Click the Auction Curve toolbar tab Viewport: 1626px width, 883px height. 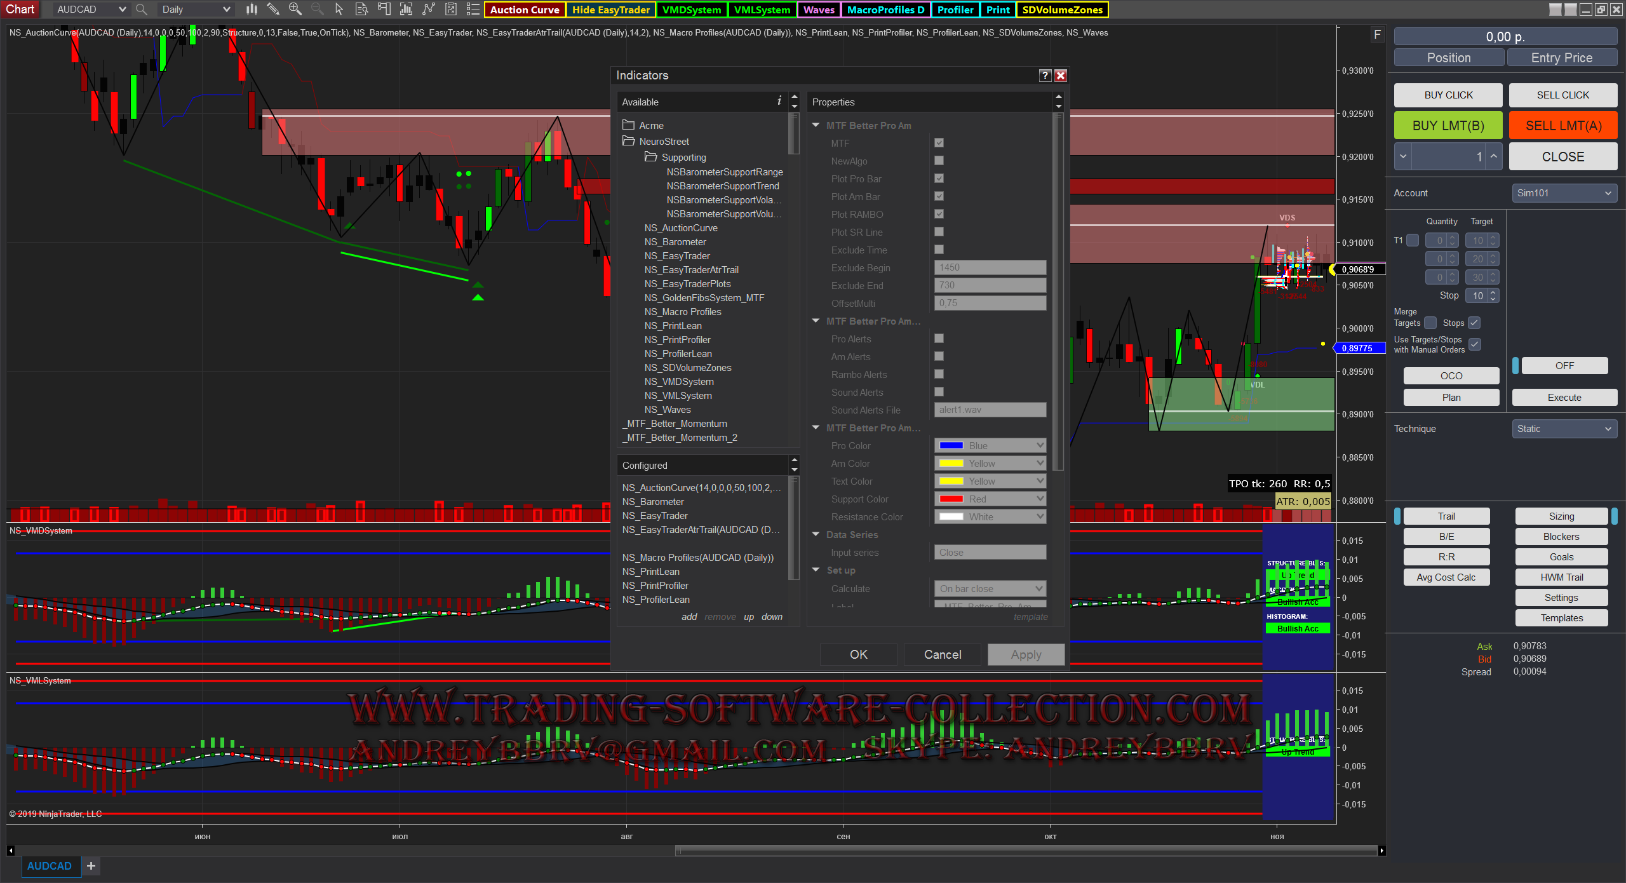pyautogui.click(x=525, y=10)
